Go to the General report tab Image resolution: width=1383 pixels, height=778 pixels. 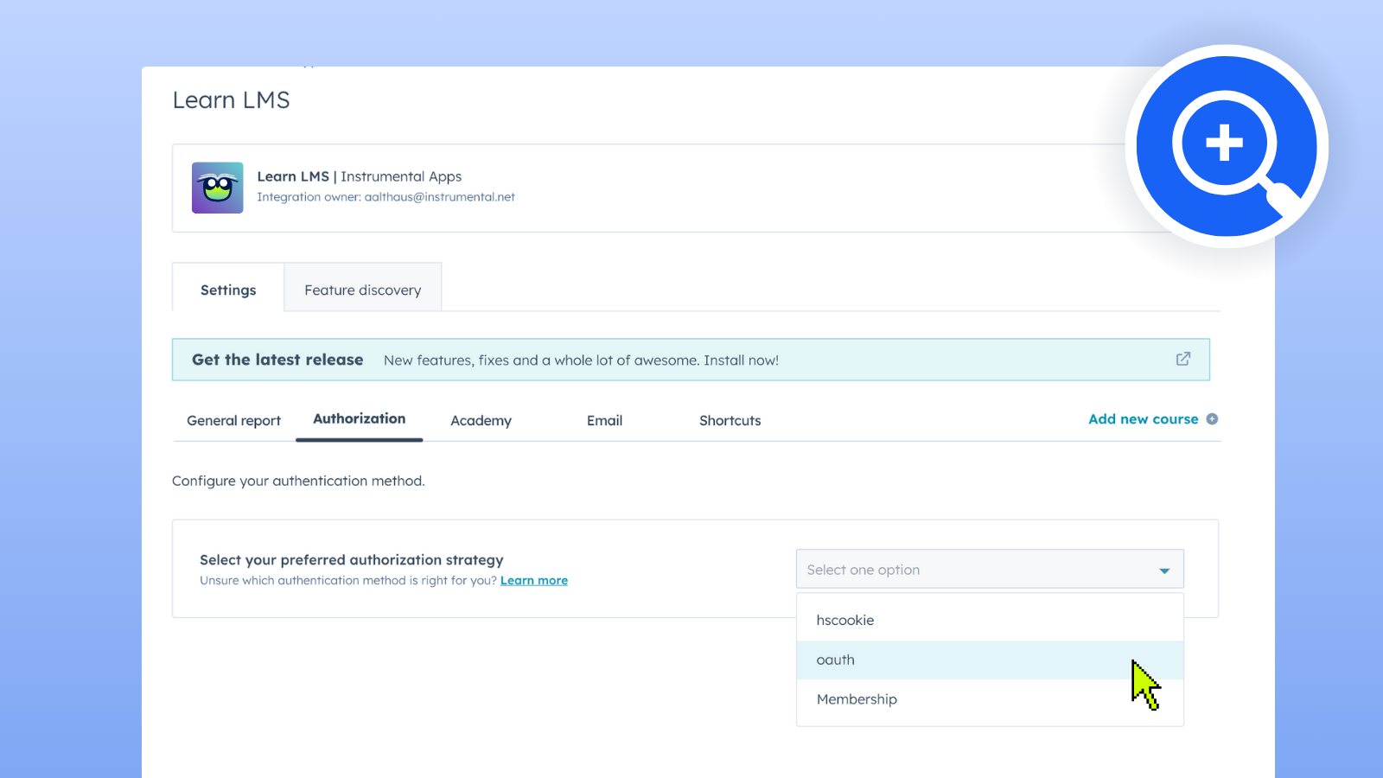[233, 421]
